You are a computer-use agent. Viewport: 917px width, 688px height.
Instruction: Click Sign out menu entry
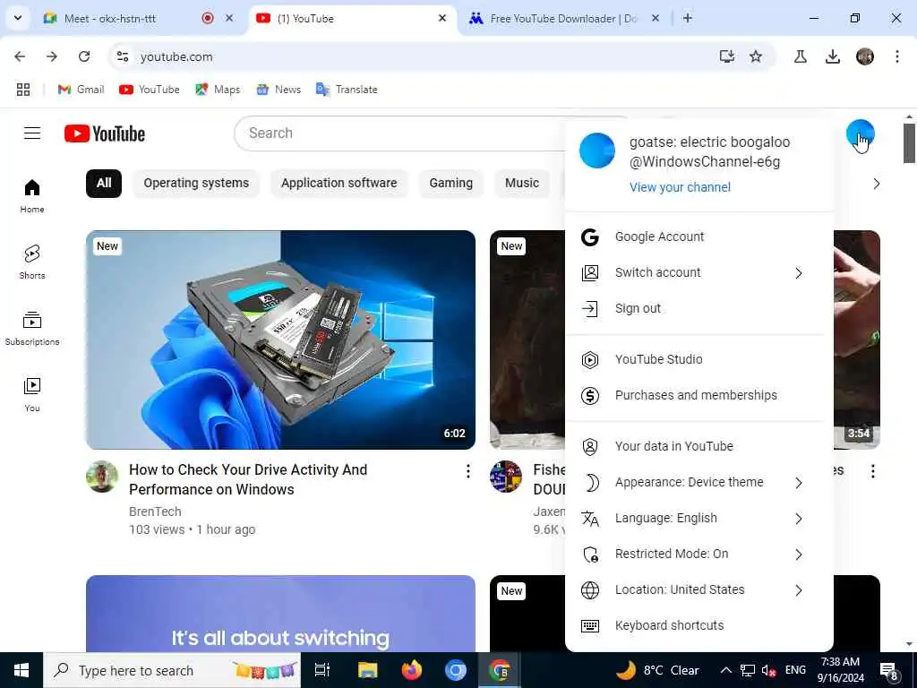[698, 308]
